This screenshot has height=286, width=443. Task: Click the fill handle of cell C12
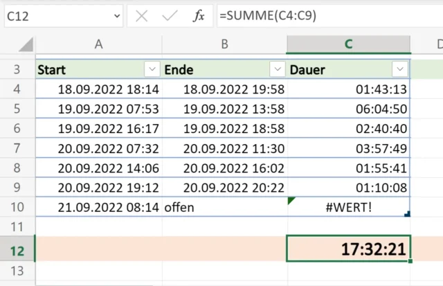tap(410, 261)
